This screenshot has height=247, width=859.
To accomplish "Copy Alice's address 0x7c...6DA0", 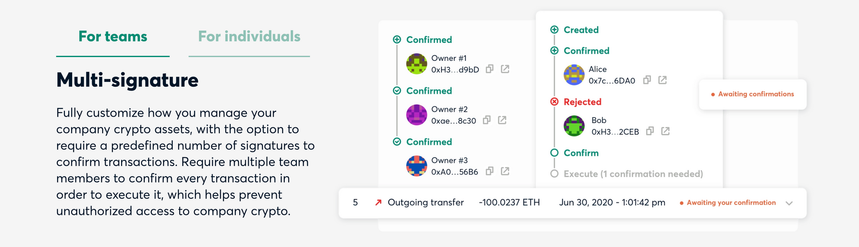I will coord(647,80).
